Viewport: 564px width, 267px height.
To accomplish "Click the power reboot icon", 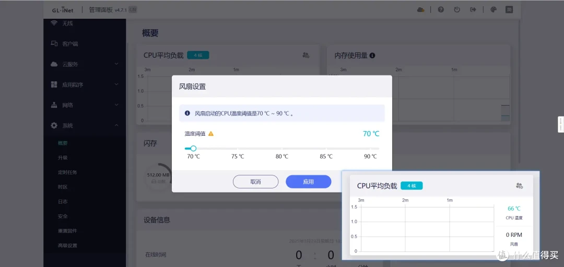I will coord(457,10).
